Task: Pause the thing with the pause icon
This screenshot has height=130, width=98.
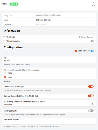Action: tap(93, 4)
